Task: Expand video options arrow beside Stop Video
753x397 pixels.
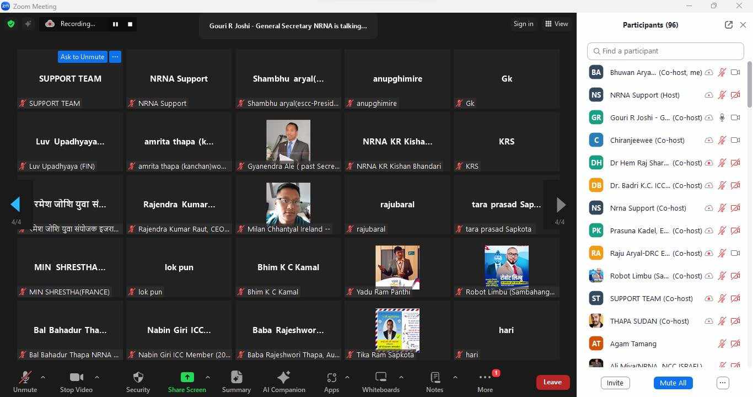Action: click(97, 378)
